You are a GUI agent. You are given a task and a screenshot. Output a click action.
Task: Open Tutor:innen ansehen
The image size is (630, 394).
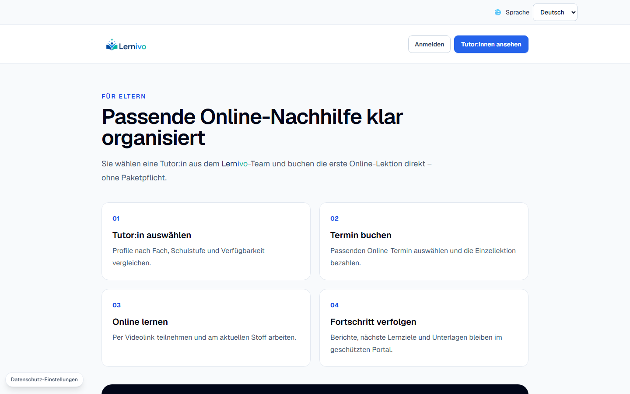491,44
